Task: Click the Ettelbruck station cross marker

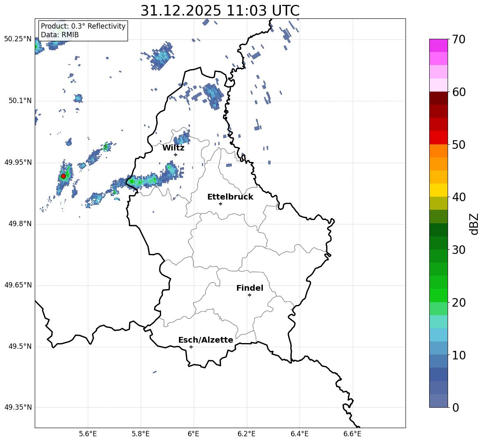Action: click(x=220, y=204)
